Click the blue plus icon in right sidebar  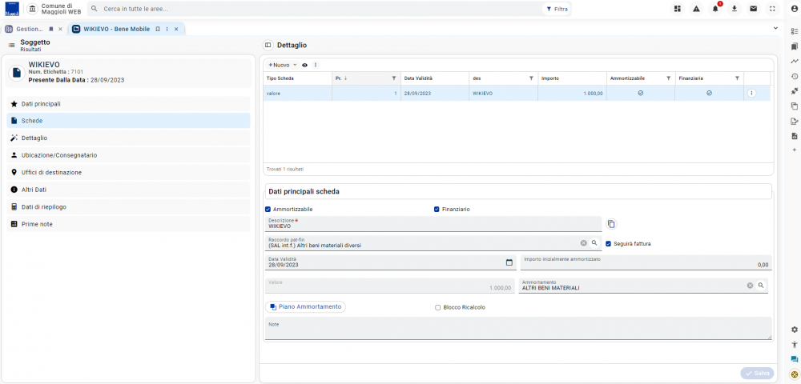(795, 150)
